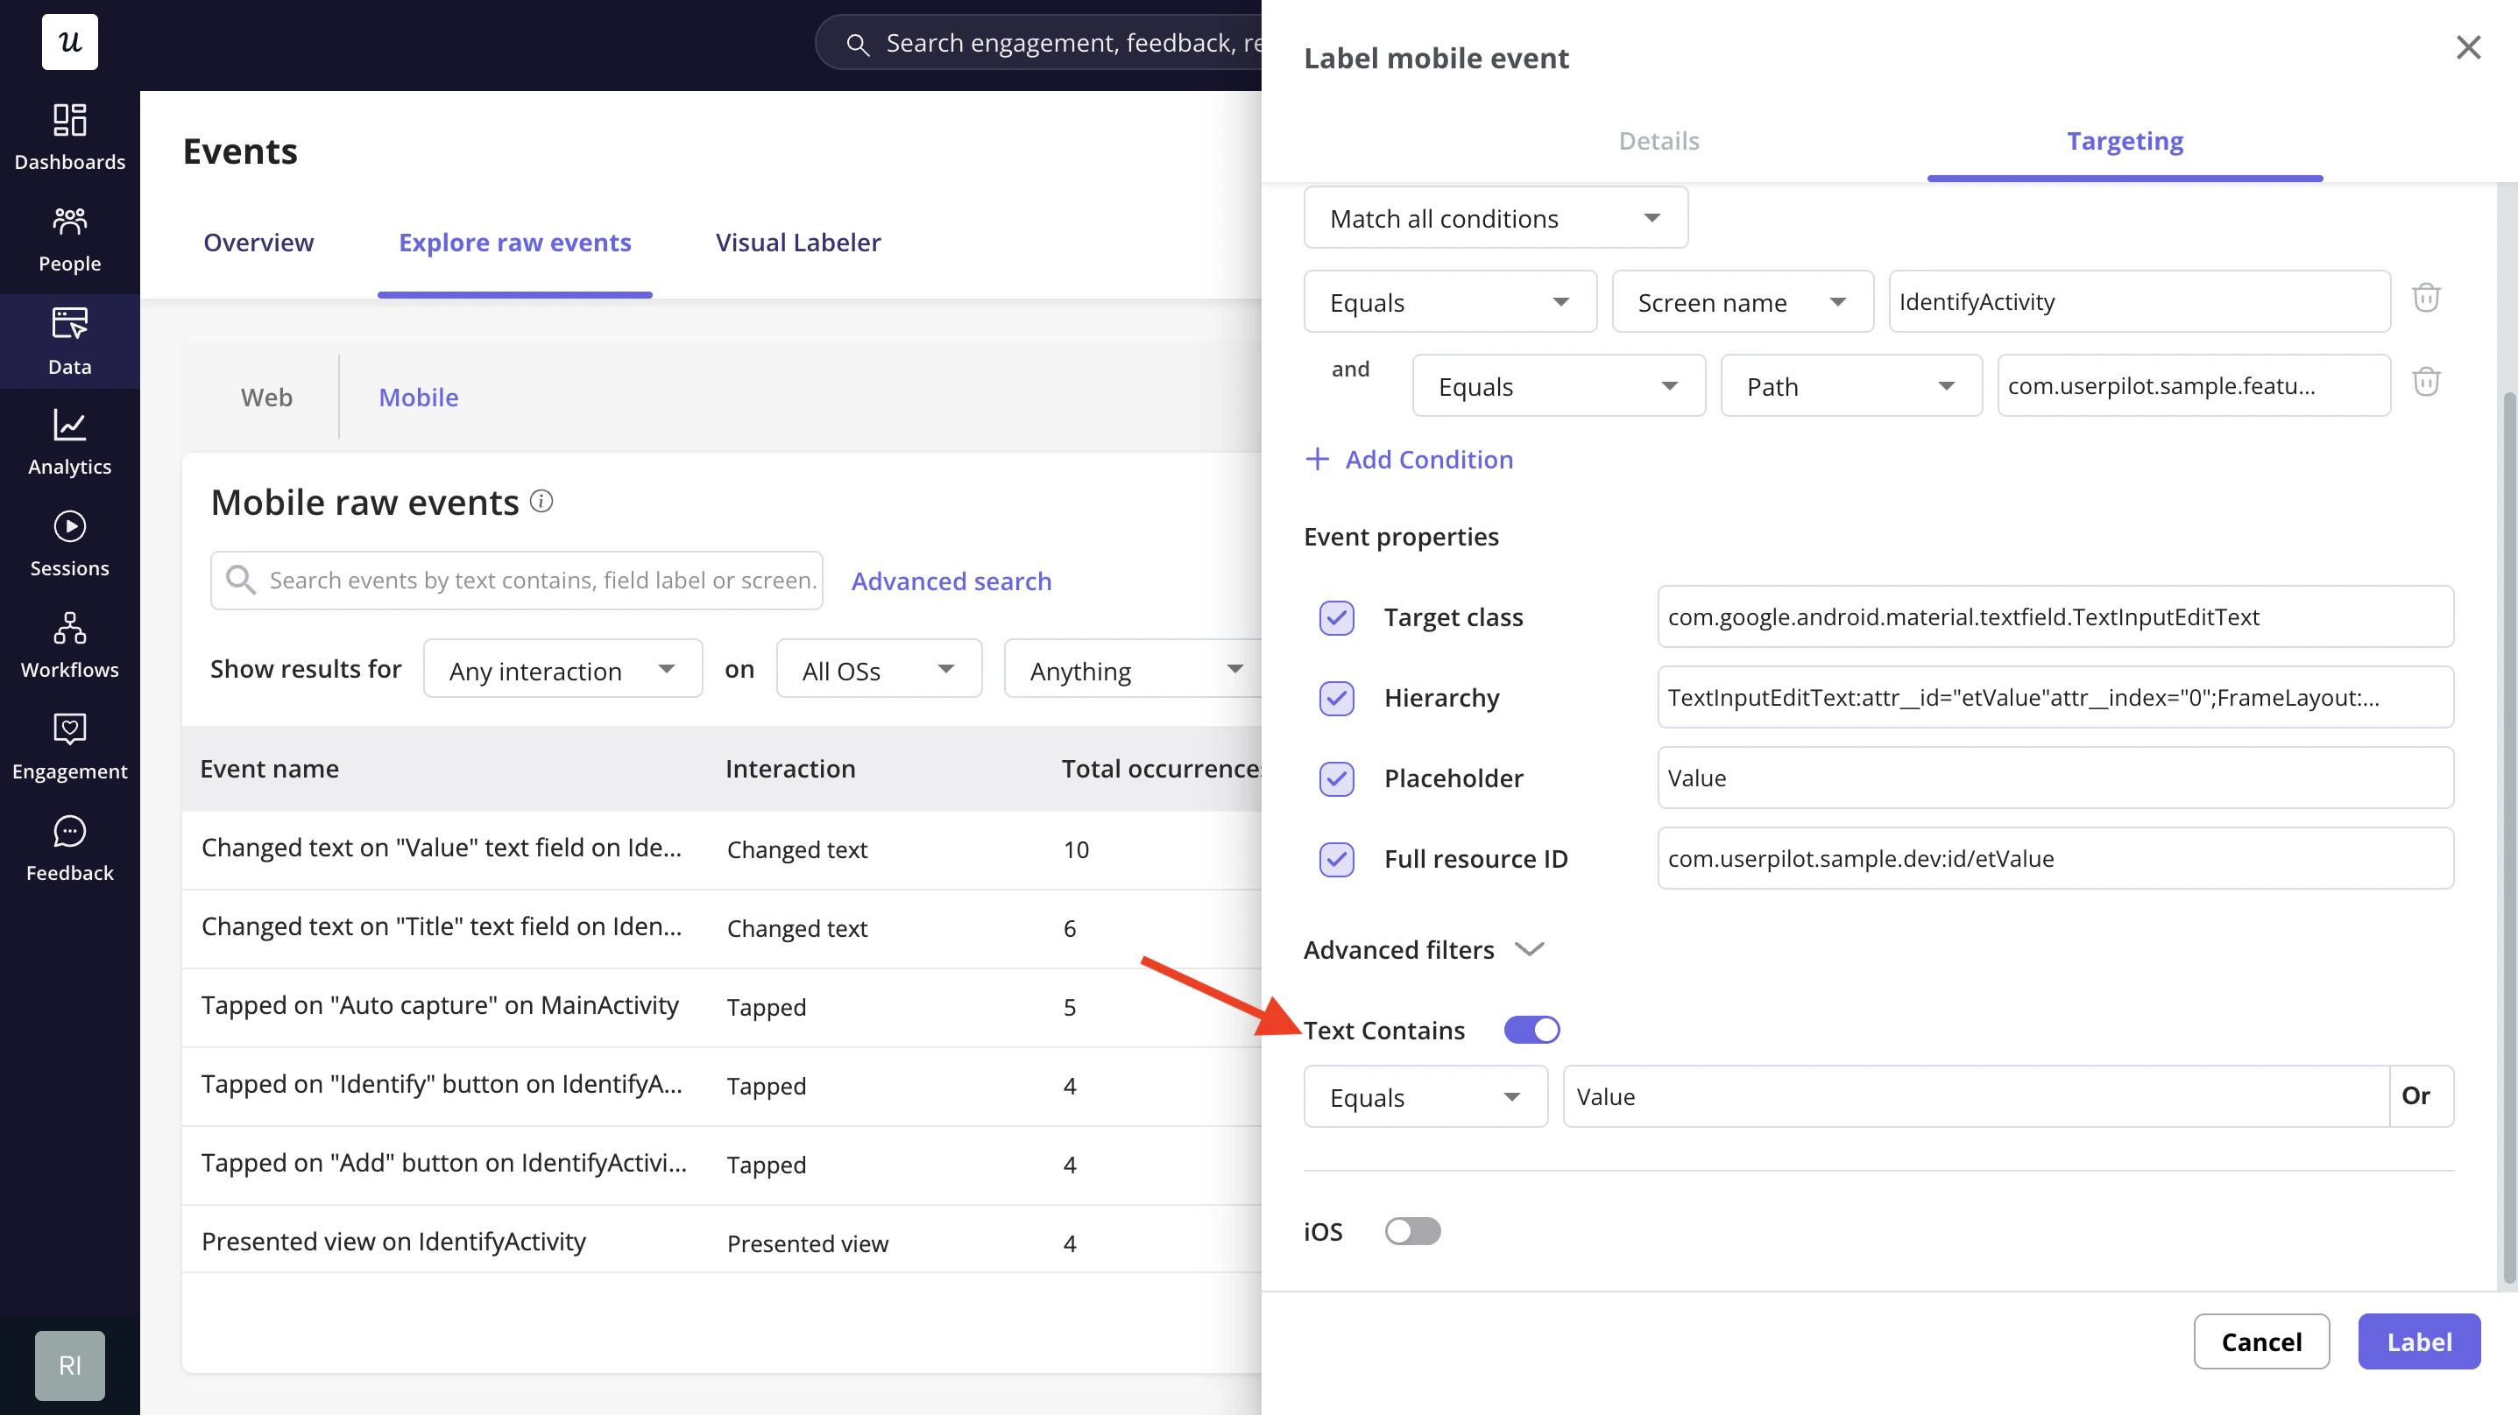Image resolution: width=2518 pixels, height=1415 pixels.
Task: Uncheck the Hierarchy checkbox
Action: (x=1336, y=698)
